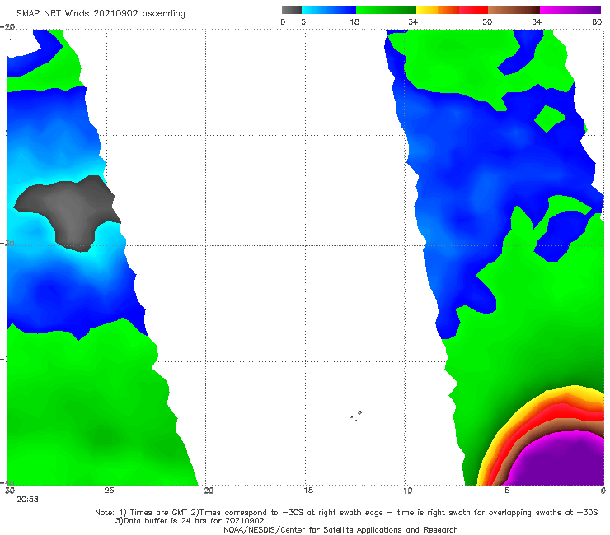Click the color bar label "18"
Image resolution: width=610 pixels, height=535 pixels.
tap(354, 22)
